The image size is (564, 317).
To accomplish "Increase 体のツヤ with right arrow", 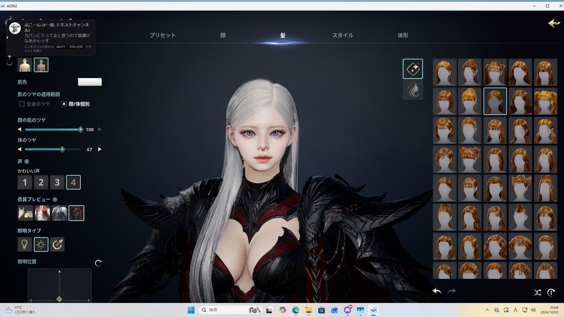I will coord(100,149).
